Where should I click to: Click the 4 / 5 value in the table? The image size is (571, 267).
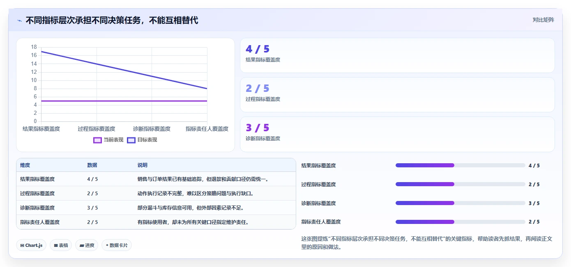(x=92, y=179)
